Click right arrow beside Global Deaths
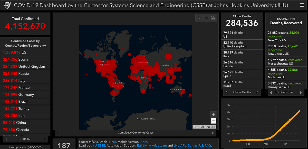 pyautogui.click(x=257, y=92)
